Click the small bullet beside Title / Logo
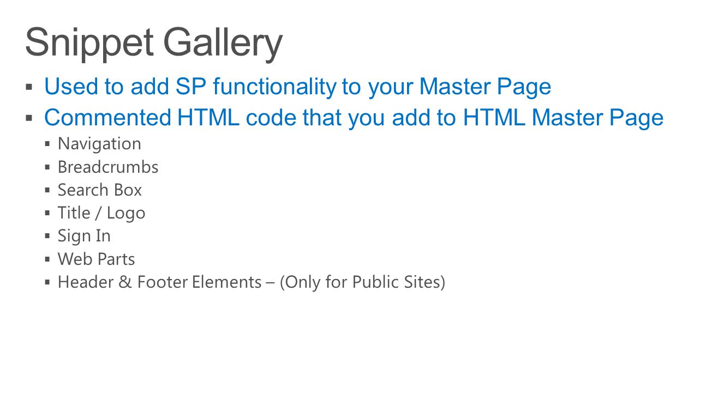 [47, 214]
